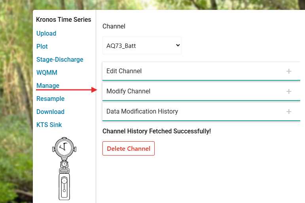Navigate to the WQMM page
Screen dimensions: 305x203
47,73
